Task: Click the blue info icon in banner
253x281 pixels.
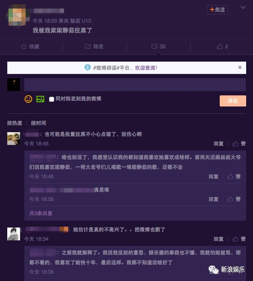Action: coord(87,68)
